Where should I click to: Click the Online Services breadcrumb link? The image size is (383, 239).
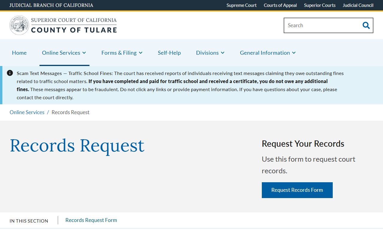27,112
